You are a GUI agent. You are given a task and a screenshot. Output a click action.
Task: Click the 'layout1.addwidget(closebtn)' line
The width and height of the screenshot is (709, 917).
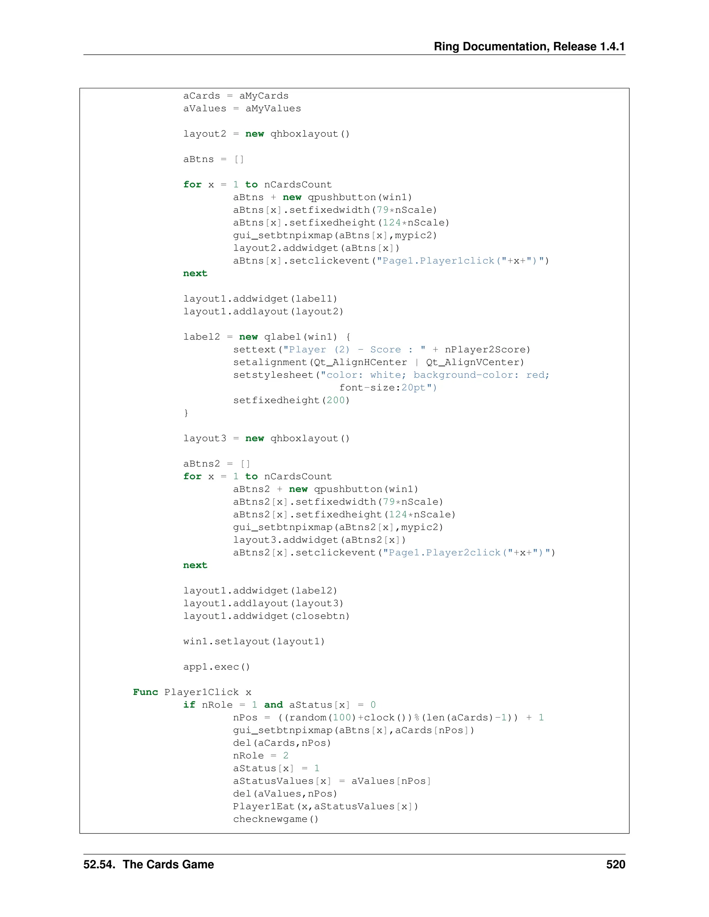(266, 616)
